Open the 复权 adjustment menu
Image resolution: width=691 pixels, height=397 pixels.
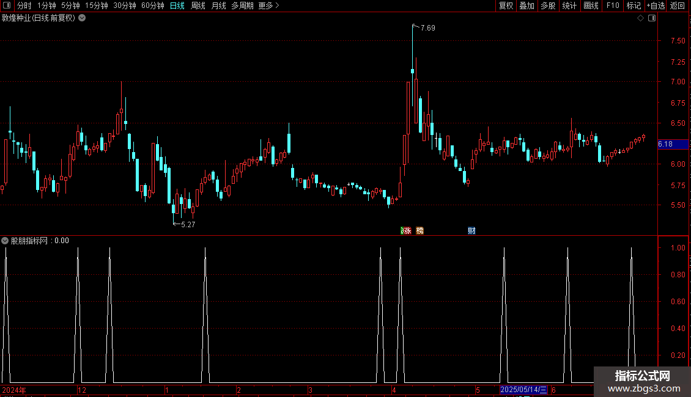(x=506, y=5)
